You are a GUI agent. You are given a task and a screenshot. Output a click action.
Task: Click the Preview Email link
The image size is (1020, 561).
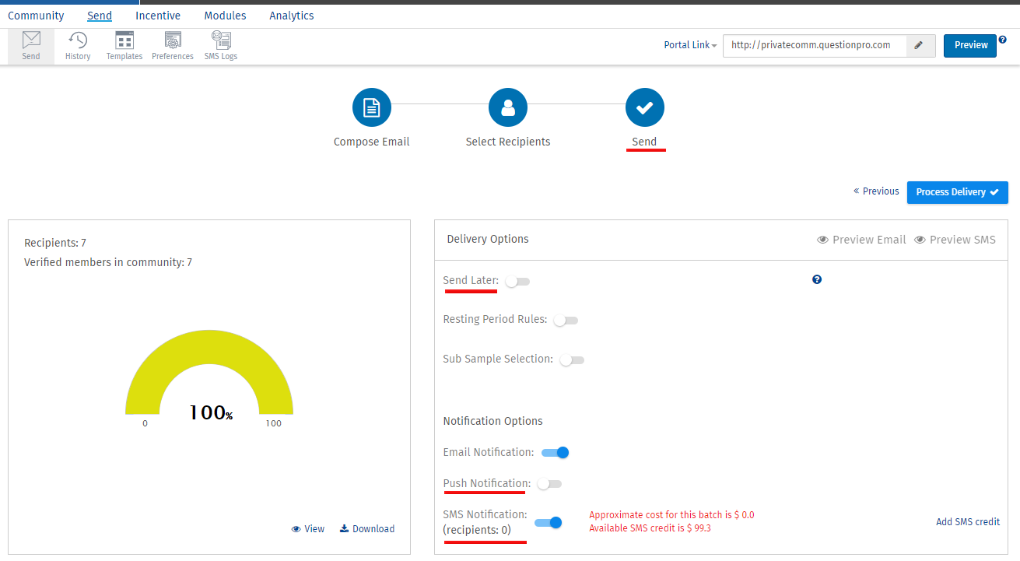point(861,240)
